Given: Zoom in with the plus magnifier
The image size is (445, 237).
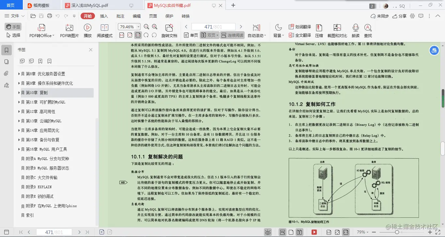Looking at the screenshot, I should (155, 27).
